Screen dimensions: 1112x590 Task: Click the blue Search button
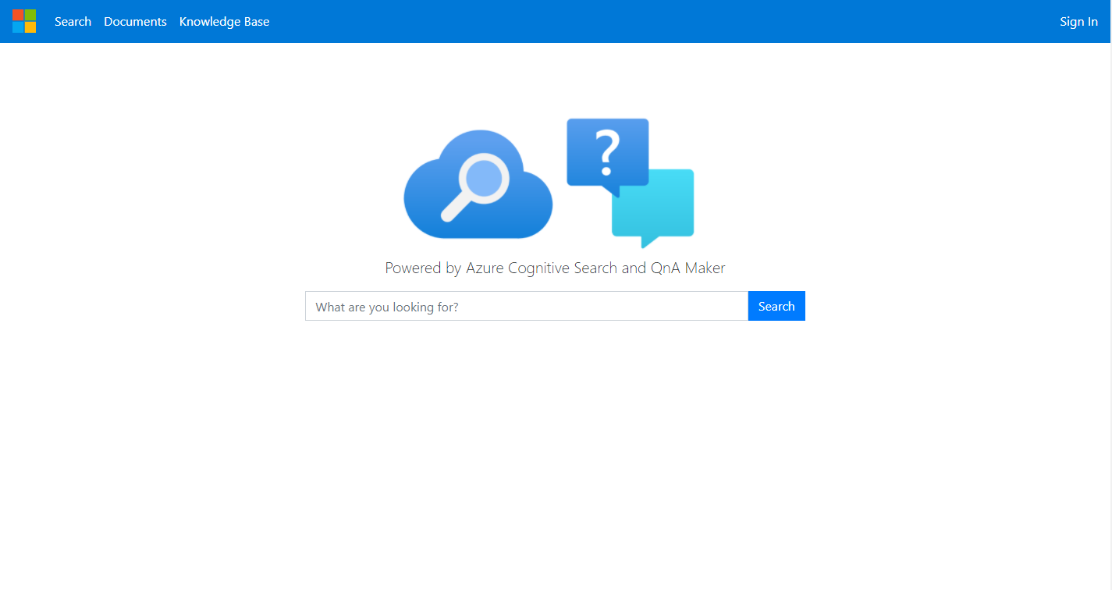(x=776, y=306)
